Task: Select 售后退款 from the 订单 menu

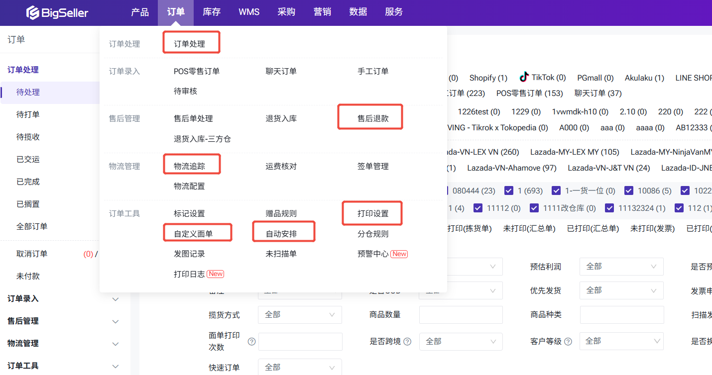Action: (373, 119)
